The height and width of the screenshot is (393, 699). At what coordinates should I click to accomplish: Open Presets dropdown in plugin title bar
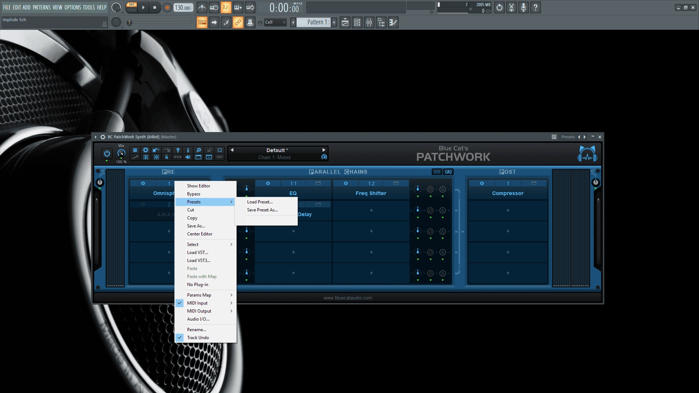point(568,137)
